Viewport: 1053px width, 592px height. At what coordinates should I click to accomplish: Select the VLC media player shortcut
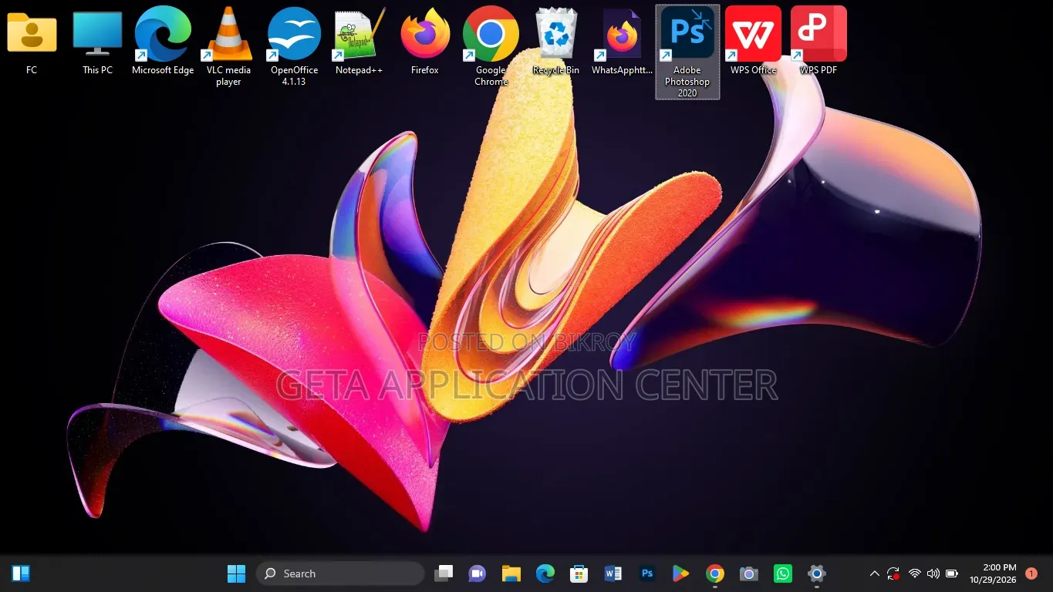[x=228, y=45]
